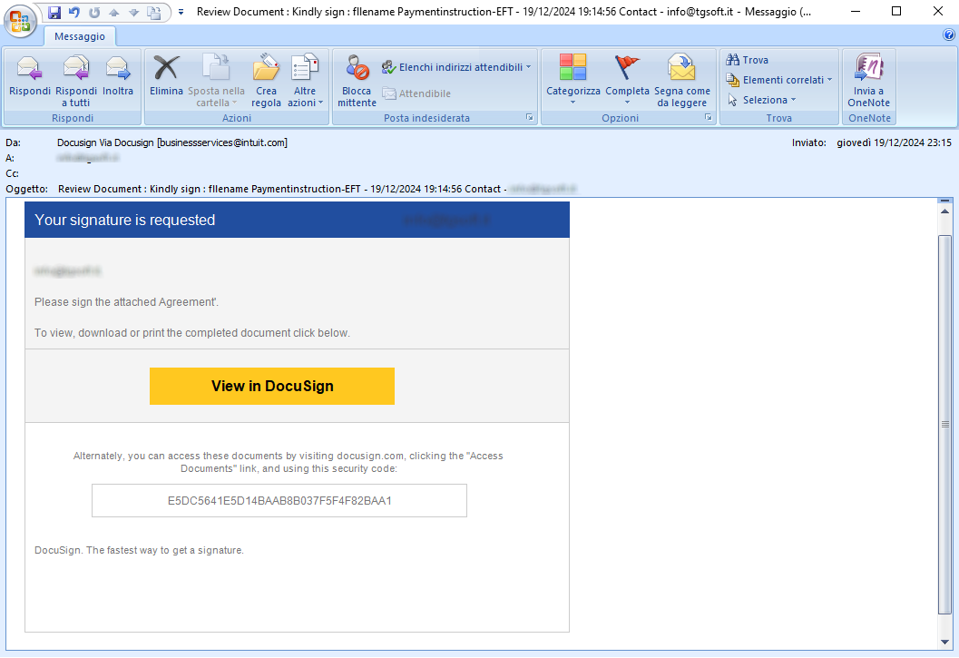Click the Redo arrow in the quick access toolbar
Image resolution: width=959 pixels, height=658 pixels.
pos(94,12)
